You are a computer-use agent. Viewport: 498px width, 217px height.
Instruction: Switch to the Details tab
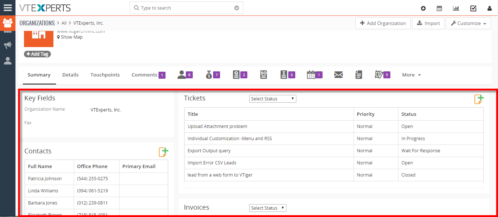tap(70, 75)
